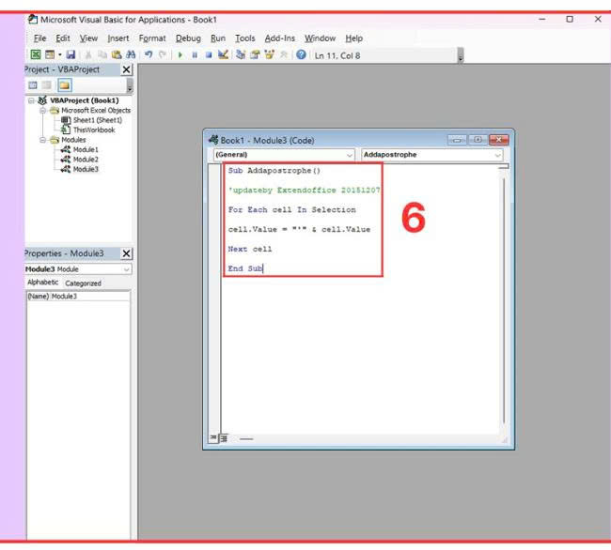
Task: Collapse the Modules folder in project tree
Action: [x=42, y=140]
